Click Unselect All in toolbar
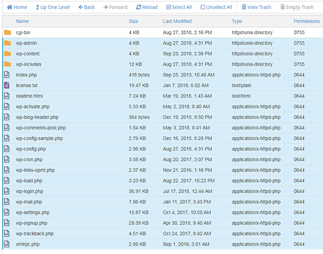 (216, 7)
